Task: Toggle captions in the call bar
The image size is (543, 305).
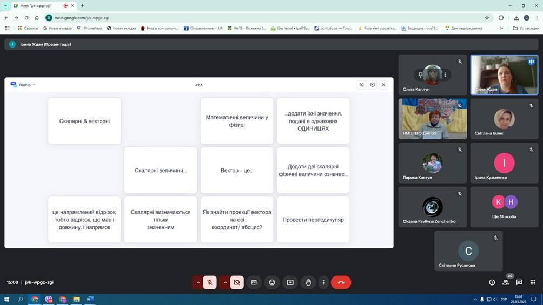Action: tap(254, 282)
